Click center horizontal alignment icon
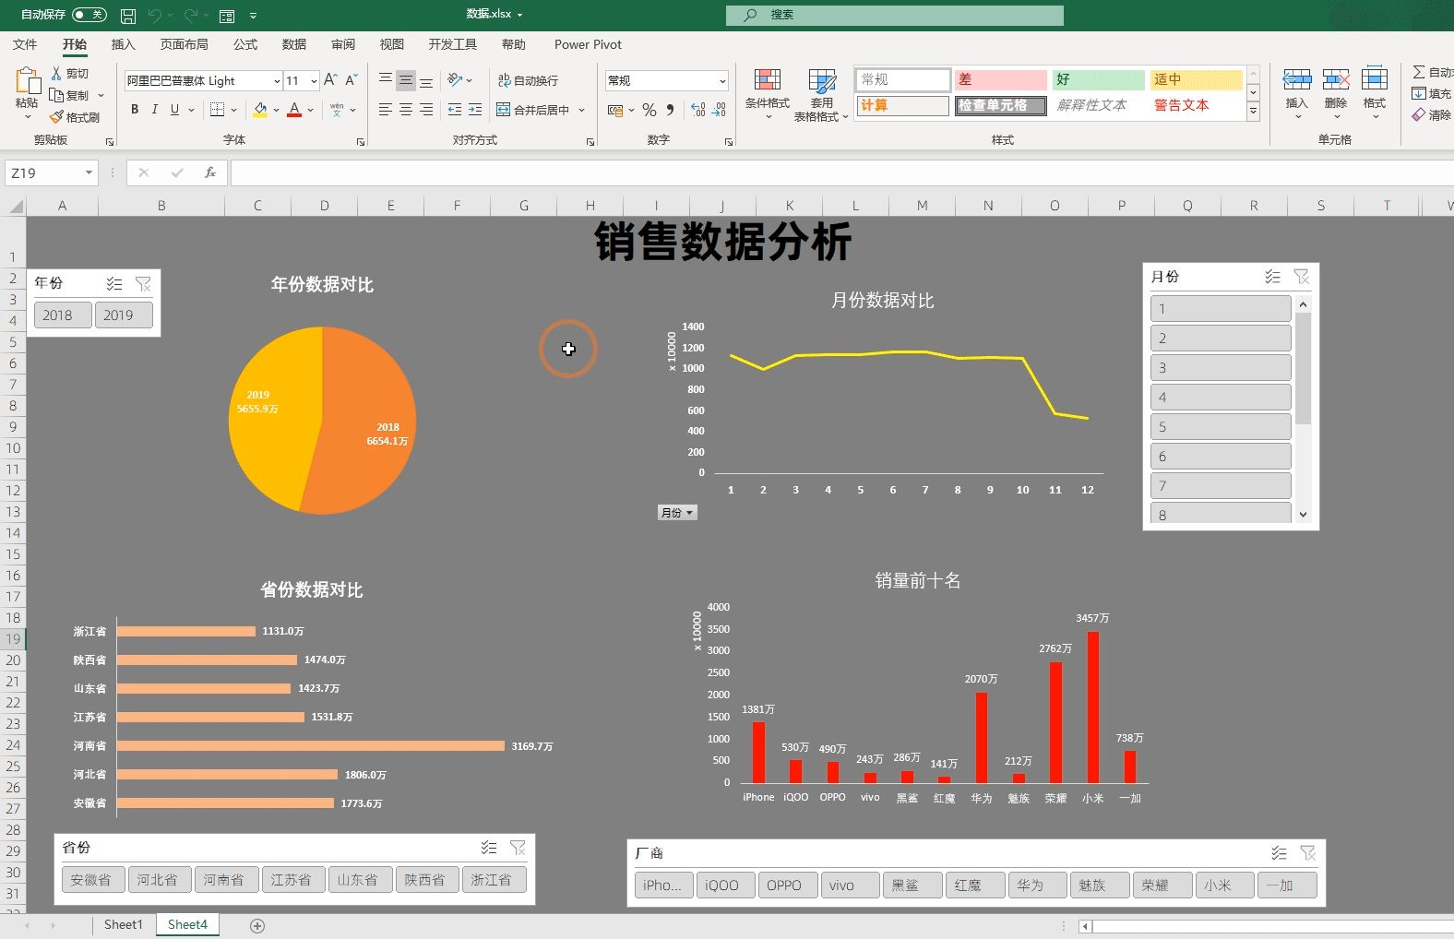This screenshot has width=1454, height=939. [x=406, y=110]
